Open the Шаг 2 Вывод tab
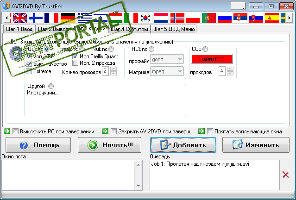 pyautogui.click(x=53, y=29)
